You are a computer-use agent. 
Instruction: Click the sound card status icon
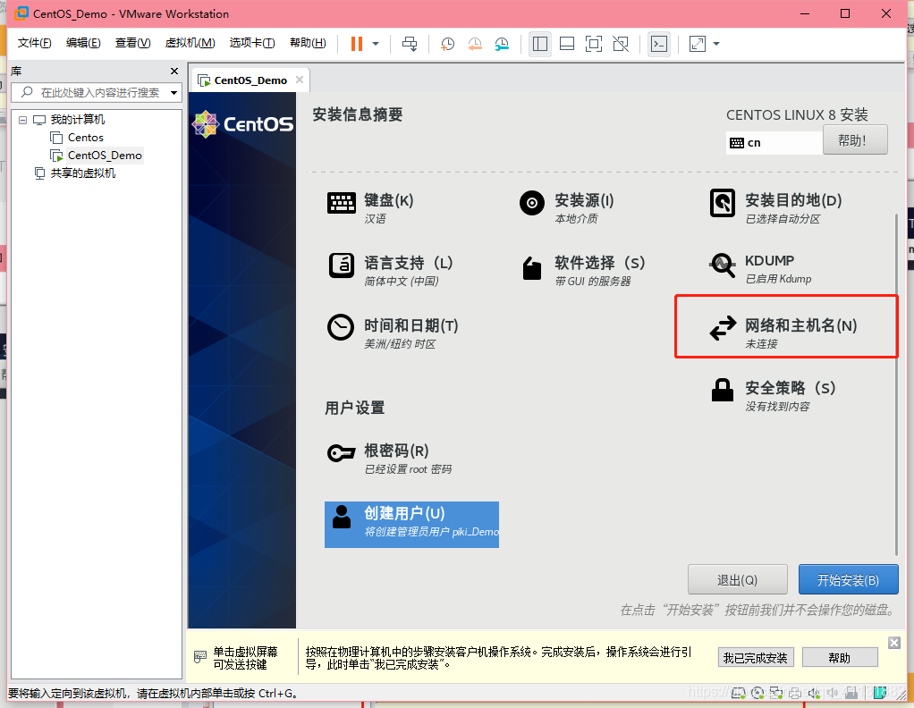click(815, 692)
